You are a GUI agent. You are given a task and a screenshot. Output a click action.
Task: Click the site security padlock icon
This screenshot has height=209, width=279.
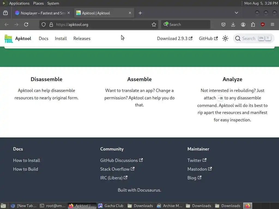tap(51, 24)
